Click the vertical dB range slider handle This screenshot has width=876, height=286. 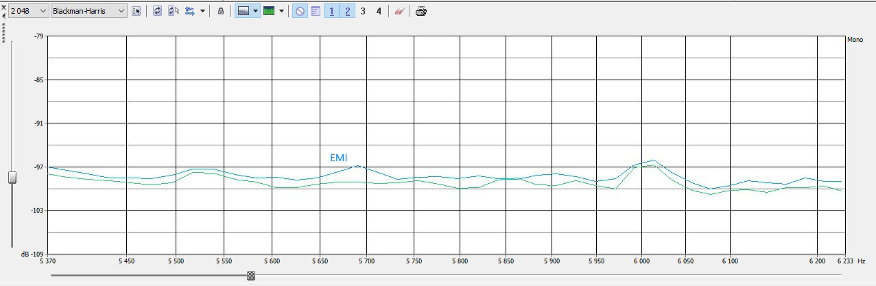point(12,177)
